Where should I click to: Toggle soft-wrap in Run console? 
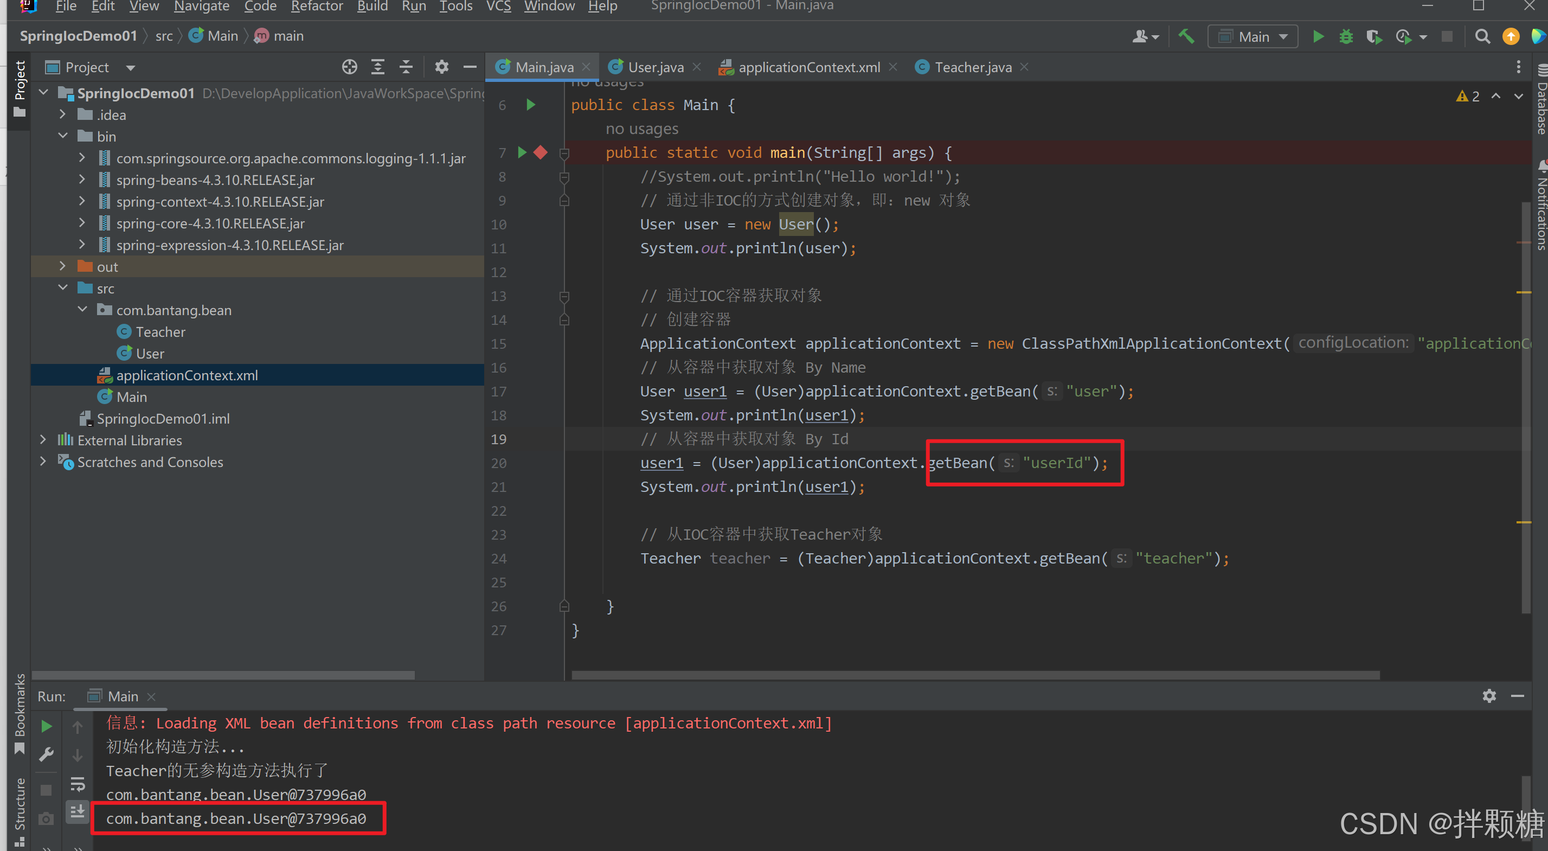(x=78, y=784)
